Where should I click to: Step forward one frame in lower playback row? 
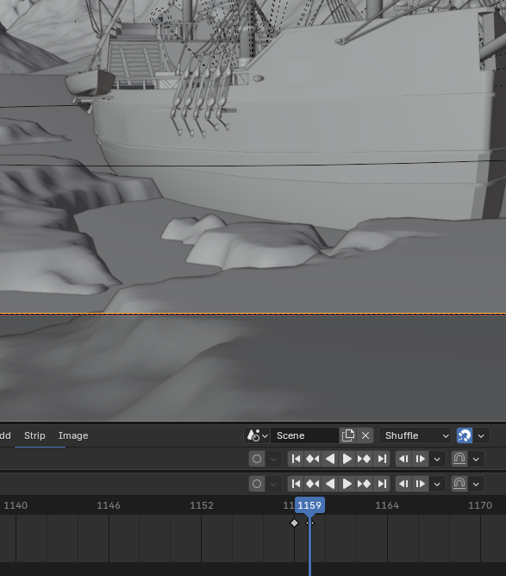420,484
